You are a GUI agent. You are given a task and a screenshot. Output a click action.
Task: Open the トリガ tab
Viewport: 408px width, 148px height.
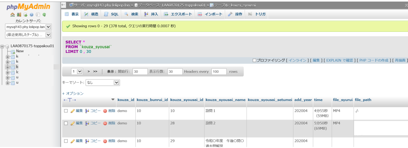tap(257, 14)
